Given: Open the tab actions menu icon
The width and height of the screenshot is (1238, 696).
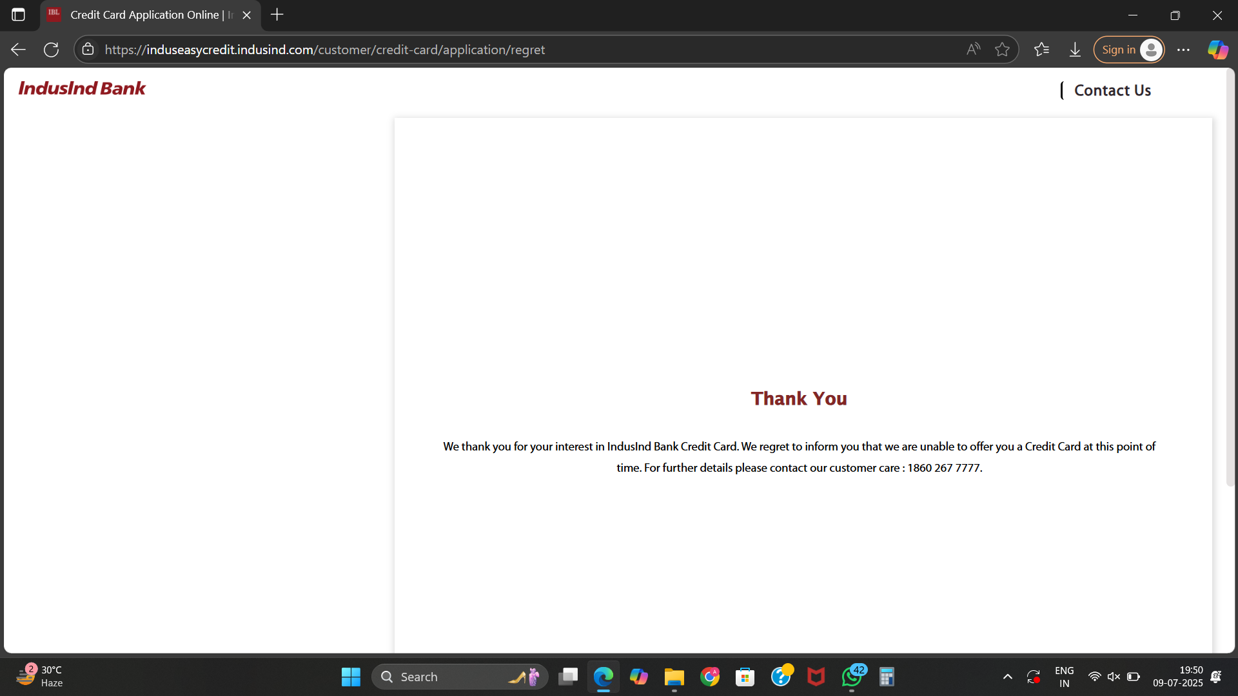Looking at the screenshot, I should point(18,15).
